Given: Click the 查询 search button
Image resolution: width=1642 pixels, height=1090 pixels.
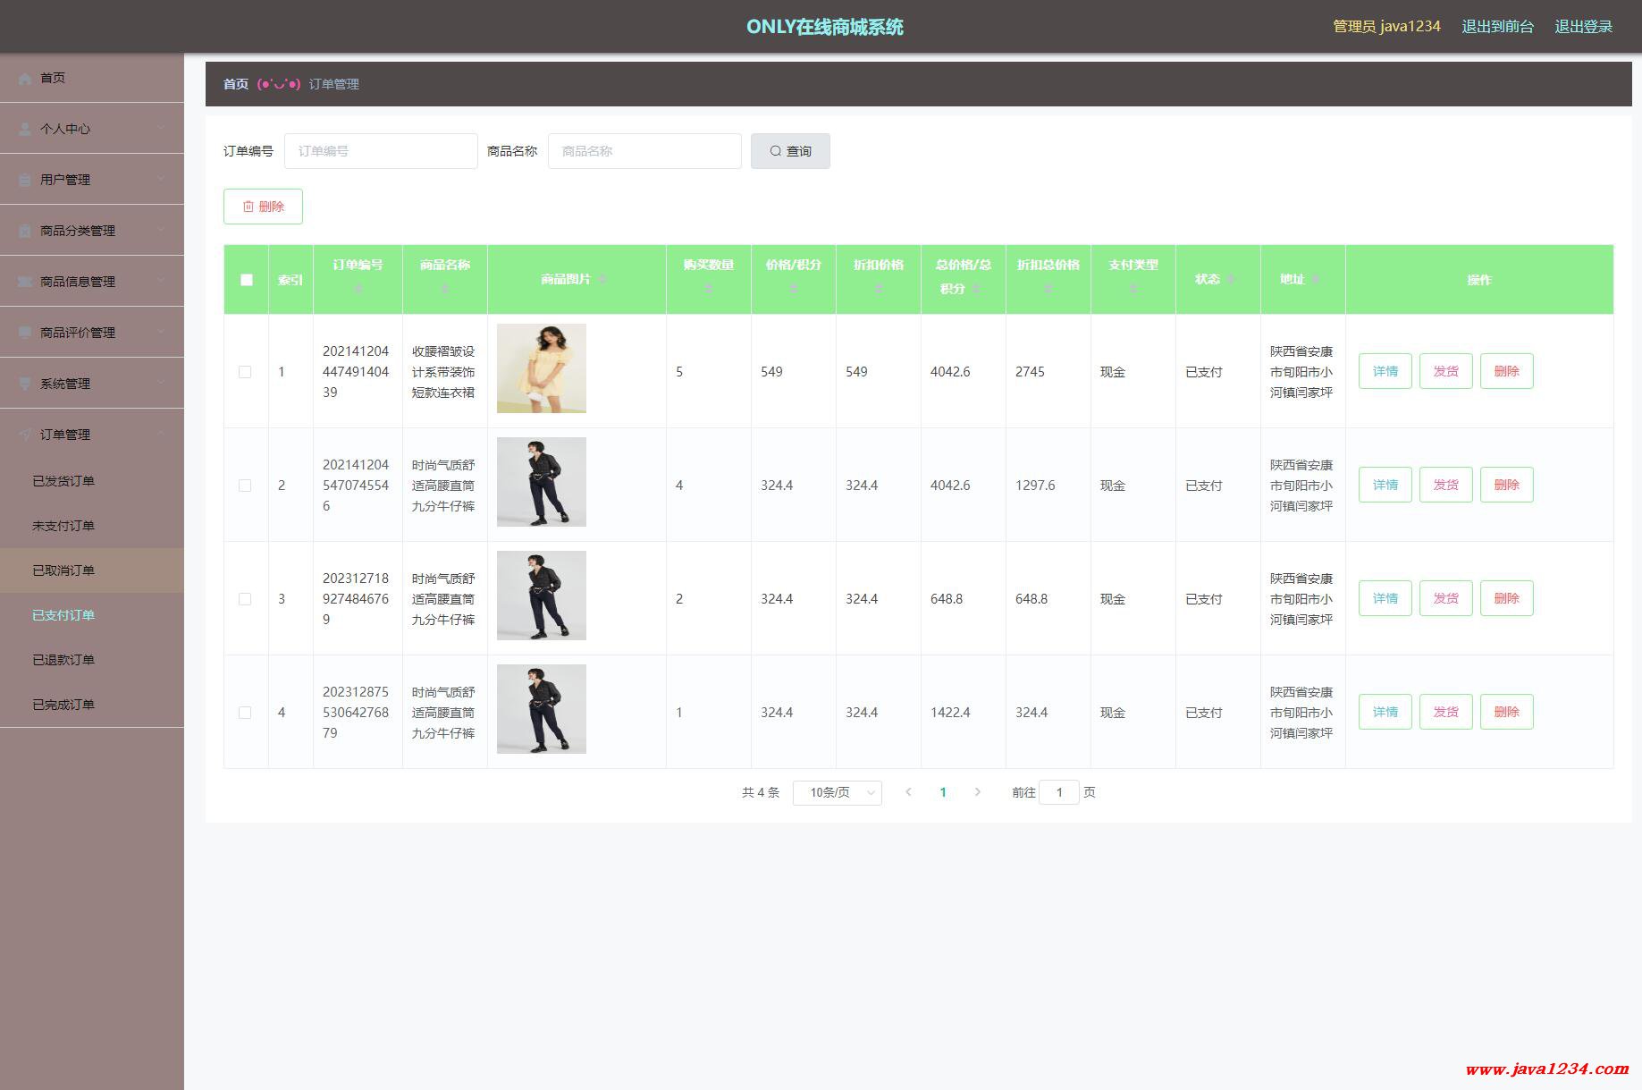Looking at the screenshot, I should (790, 151).
